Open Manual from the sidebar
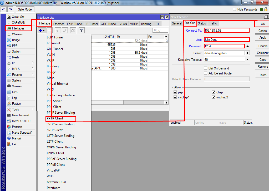This screenshot has width=269, height=191. pos(17,138)
